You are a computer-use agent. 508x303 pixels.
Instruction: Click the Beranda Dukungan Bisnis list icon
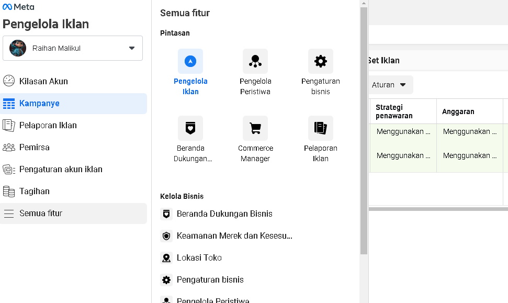[x=166, y=214]
